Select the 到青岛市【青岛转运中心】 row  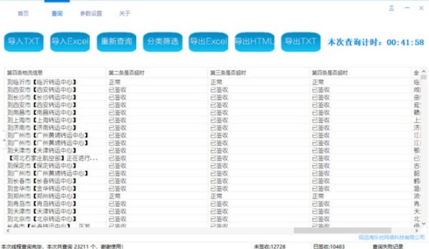(x=212, y=204)
